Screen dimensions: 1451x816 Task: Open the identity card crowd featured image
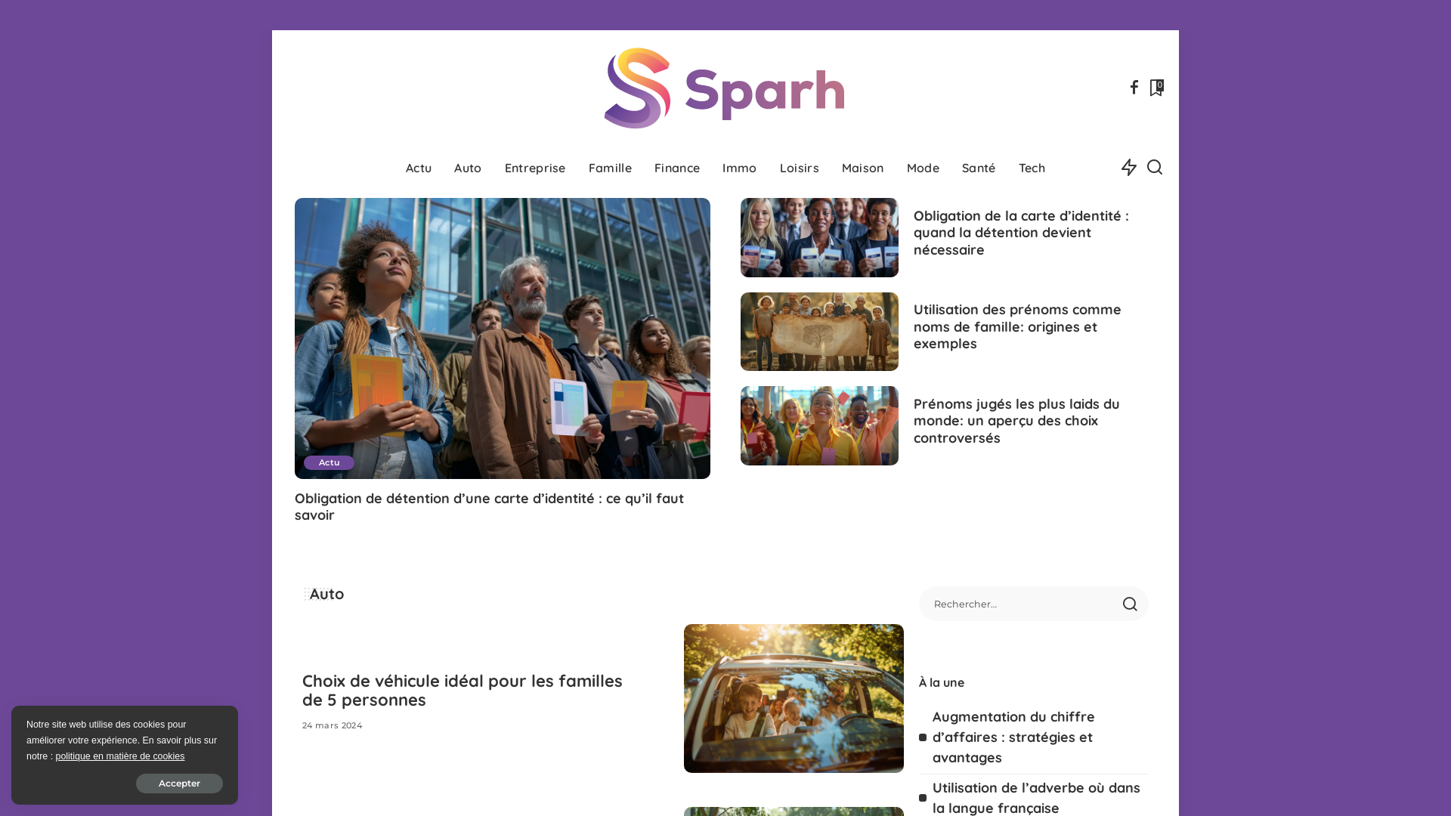(503, 338)
